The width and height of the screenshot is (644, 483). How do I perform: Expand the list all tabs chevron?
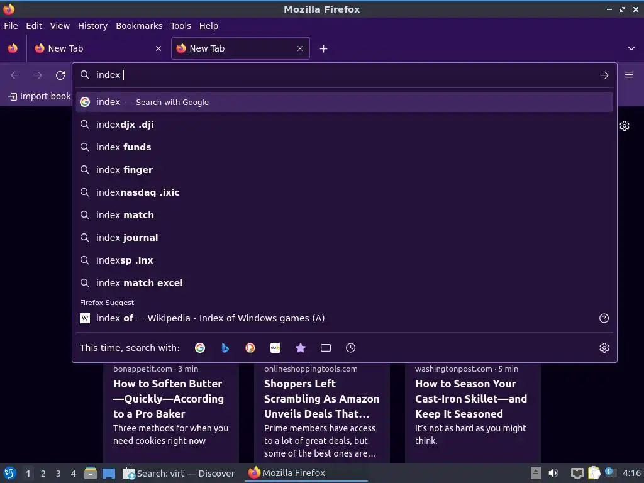pos(631,48)
